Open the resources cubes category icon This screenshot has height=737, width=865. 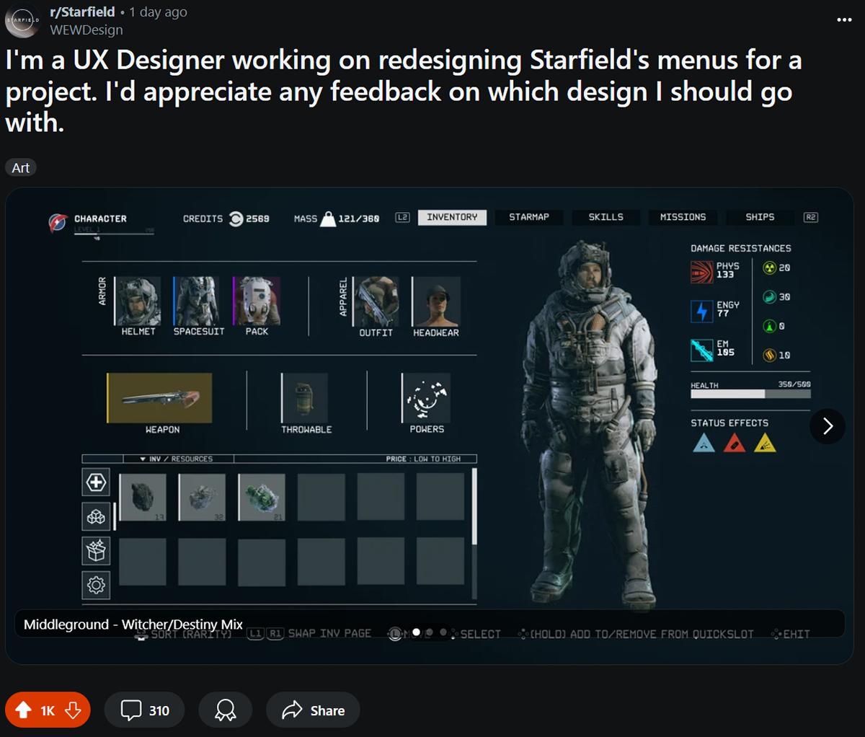tap(96, 516)
